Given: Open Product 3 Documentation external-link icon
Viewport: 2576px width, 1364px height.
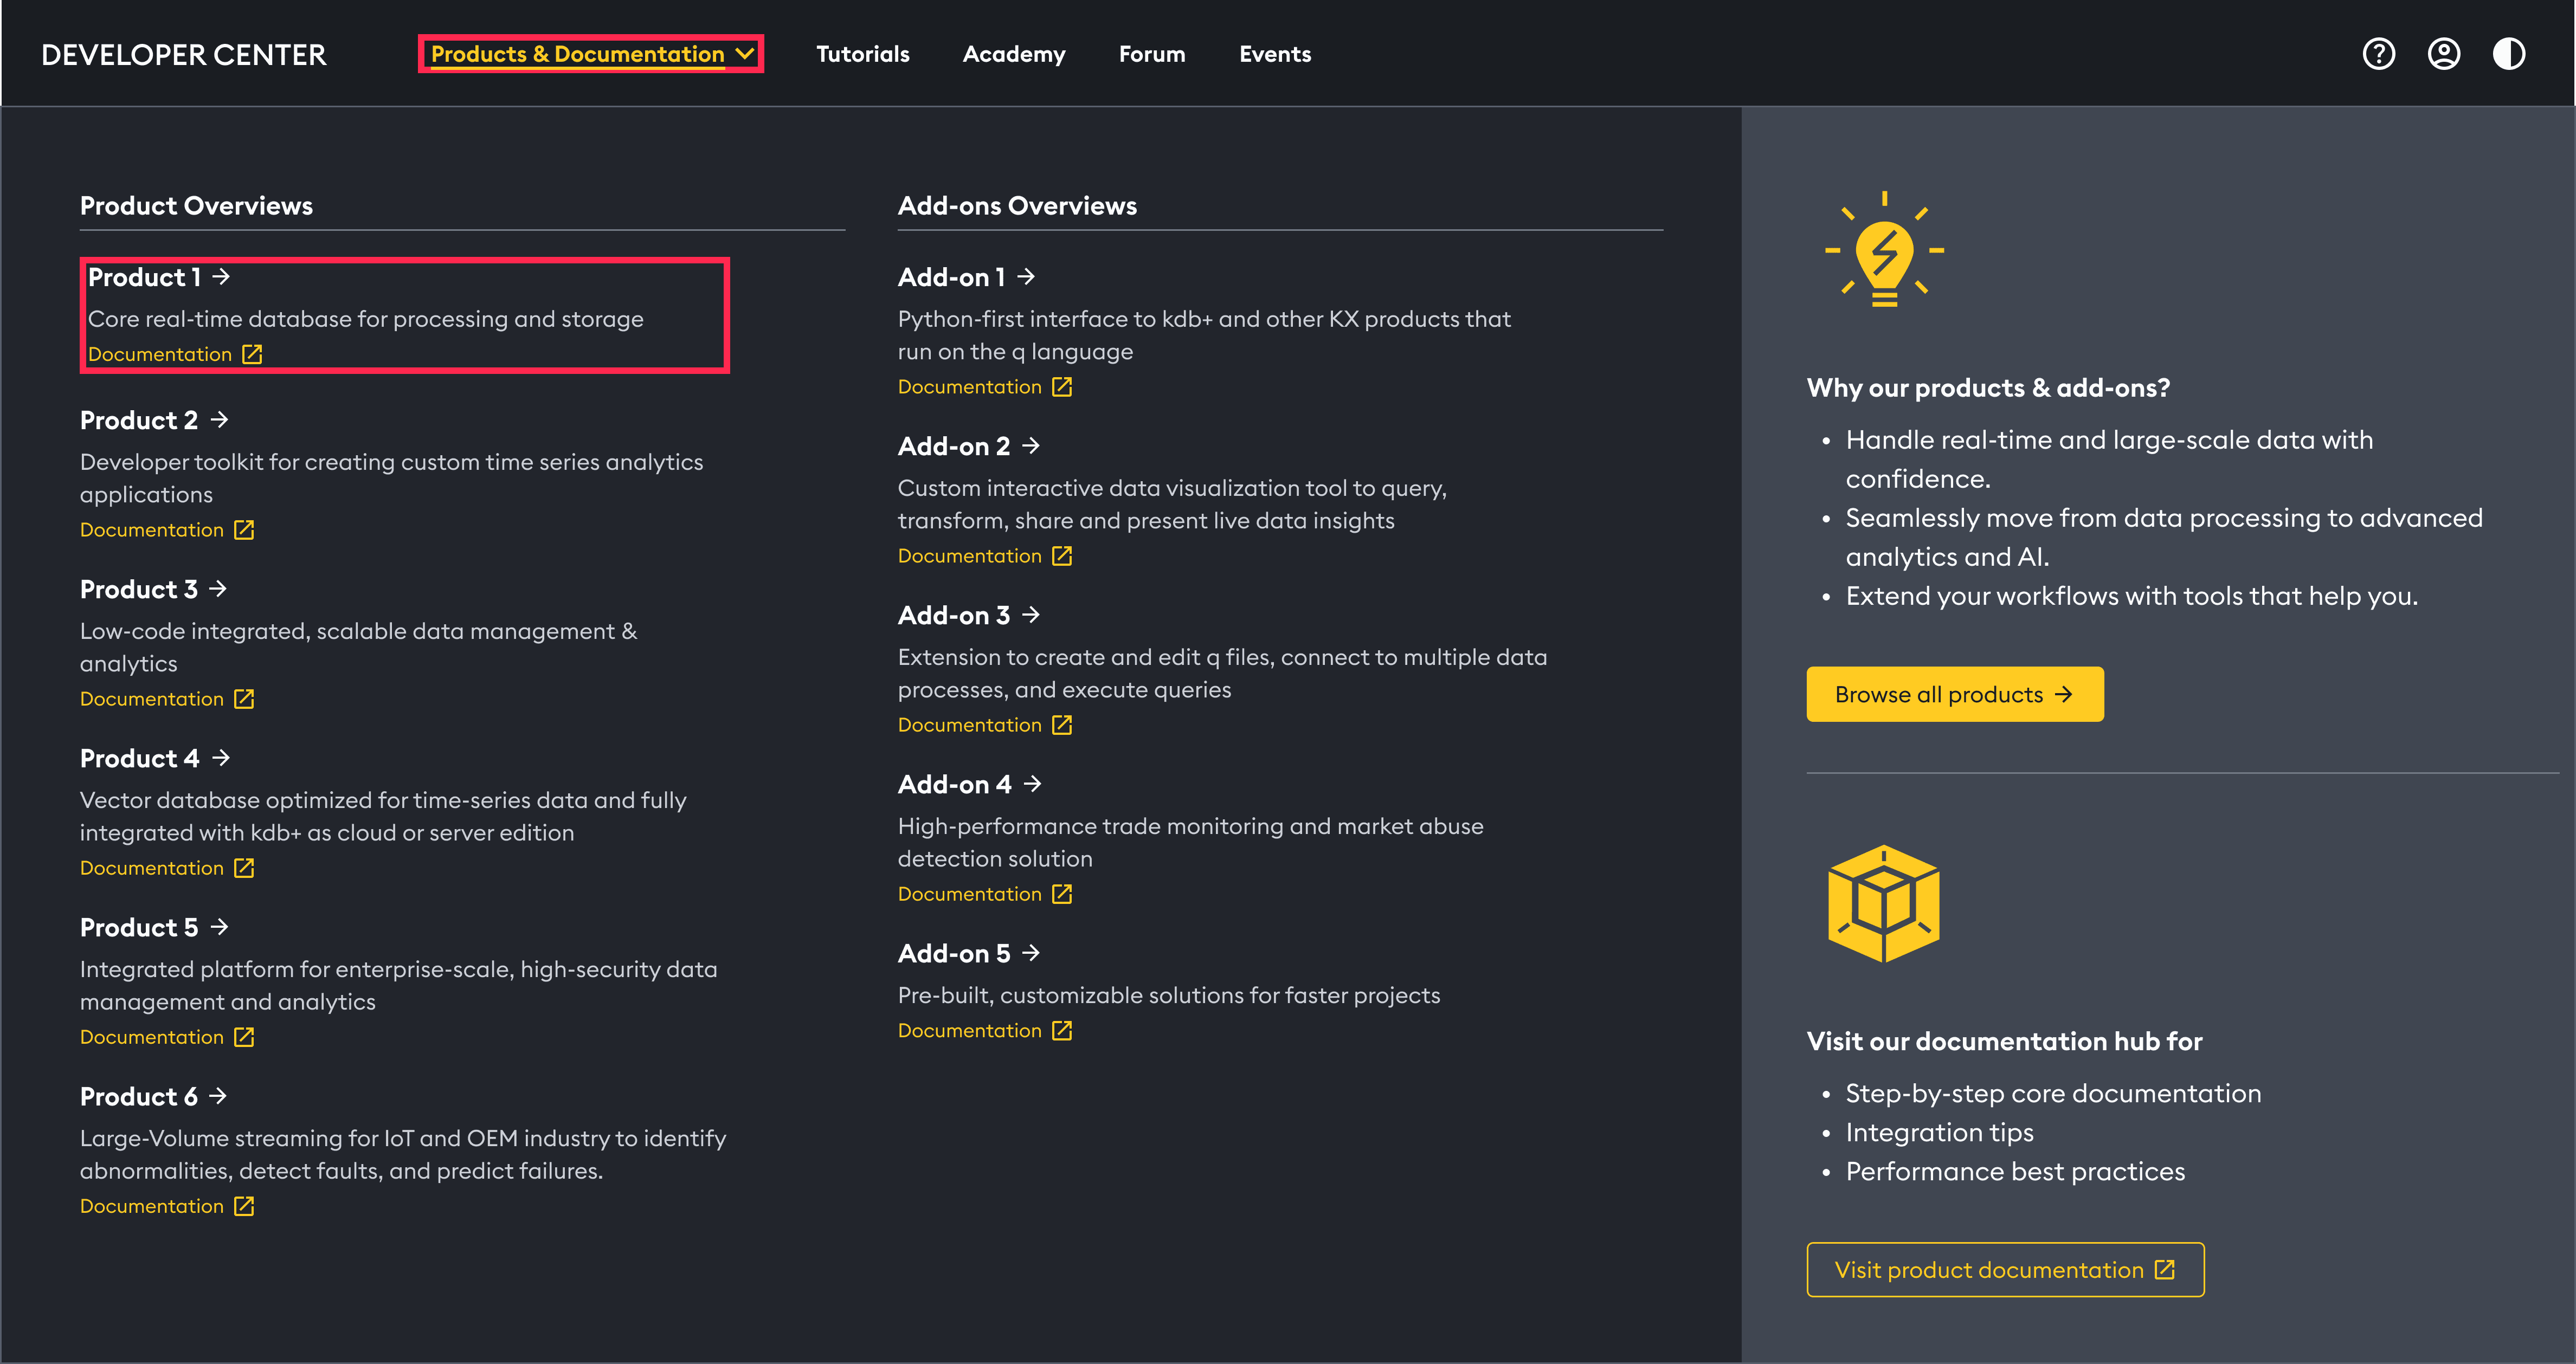Looking at the screenshot, I should pyautogui.click(x=244, y=699).
